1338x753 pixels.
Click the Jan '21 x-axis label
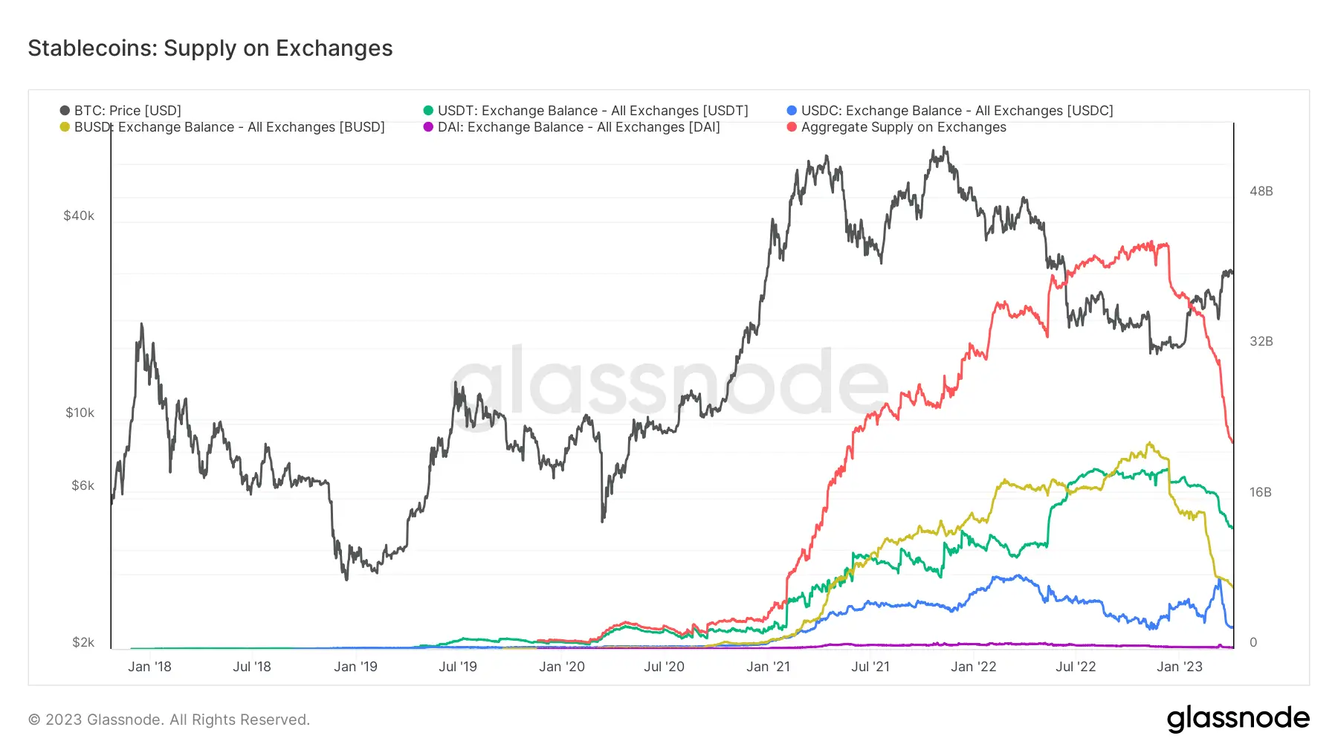pyautogui.click(x=768, y=667)
